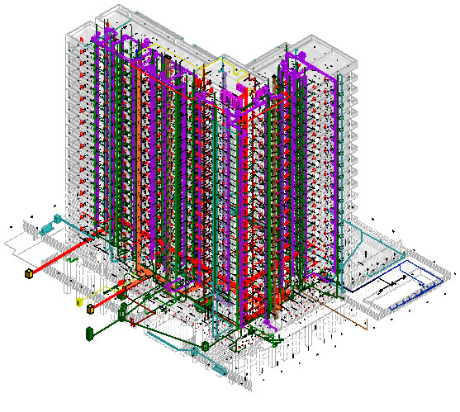Viewport: 460px width, 412px height.
Task: Select the magenta rooftop equipment unit
Action: 232,97
